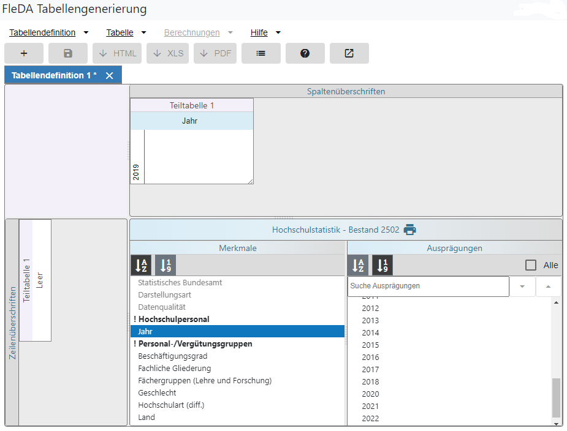The image size is (567, 431).
Task: Close the Tabellendefinition 1 tab
Action: [x=110, y=75]
